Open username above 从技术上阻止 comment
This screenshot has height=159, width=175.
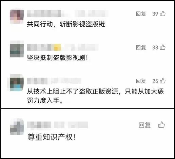54,81
